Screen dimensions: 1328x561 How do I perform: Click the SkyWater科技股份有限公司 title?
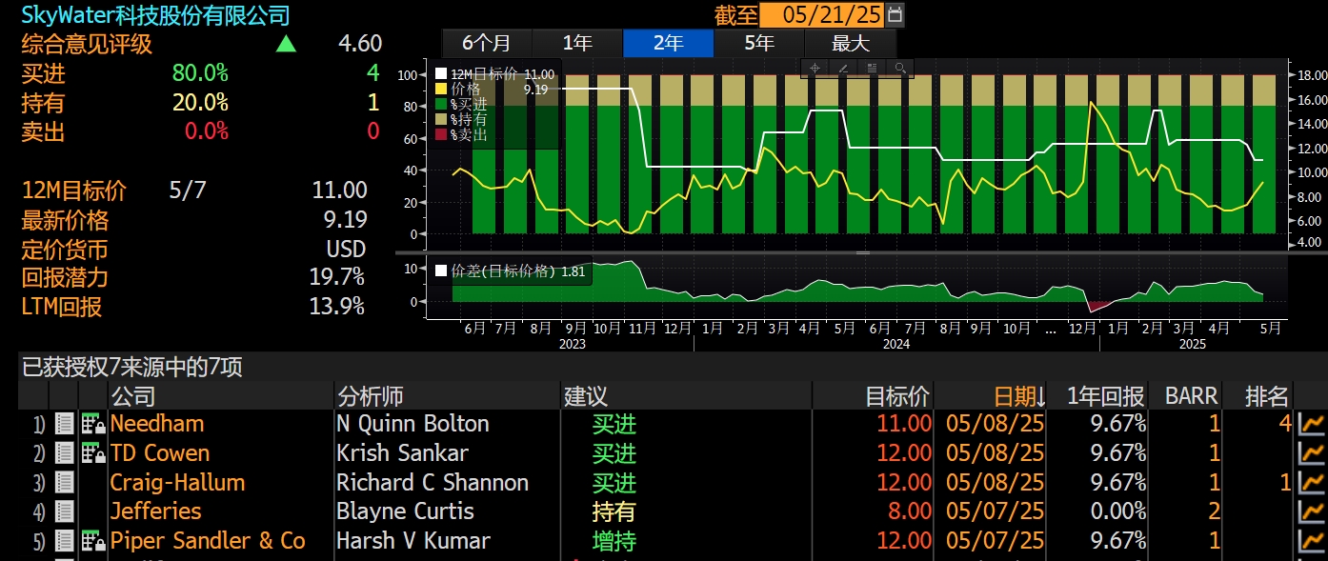(x=156, y=15)
